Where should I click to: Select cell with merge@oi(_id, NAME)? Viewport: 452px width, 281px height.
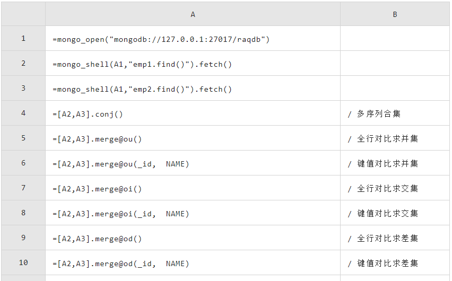tap(193, 213)
